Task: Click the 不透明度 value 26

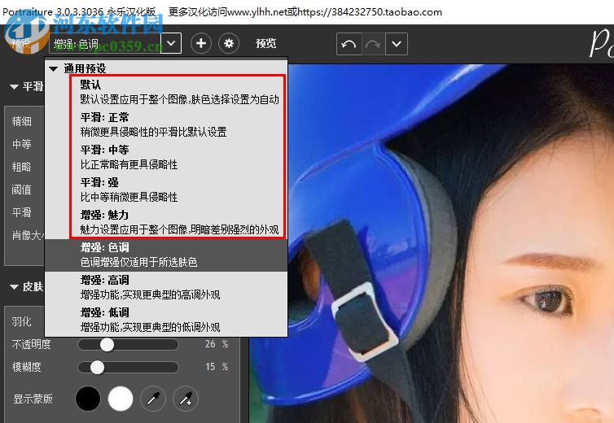Action: (210, 344)
